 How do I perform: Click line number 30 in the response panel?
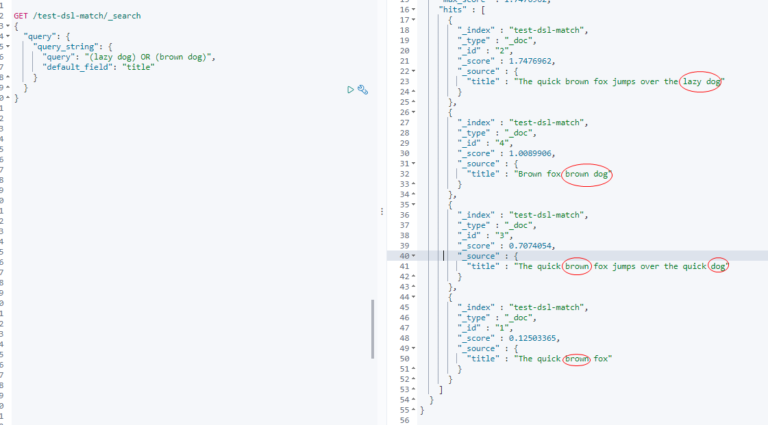tap(405, 153)
